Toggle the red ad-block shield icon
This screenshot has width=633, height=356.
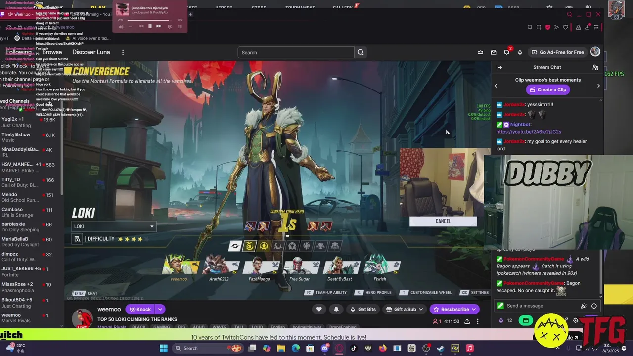[547, 27]
